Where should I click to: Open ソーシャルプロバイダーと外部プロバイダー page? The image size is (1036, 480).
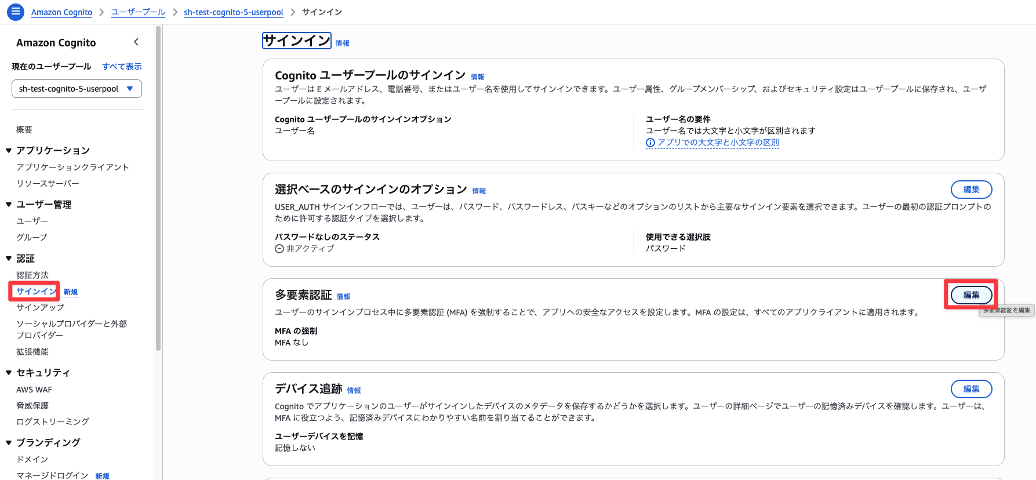tap(71, 330)
